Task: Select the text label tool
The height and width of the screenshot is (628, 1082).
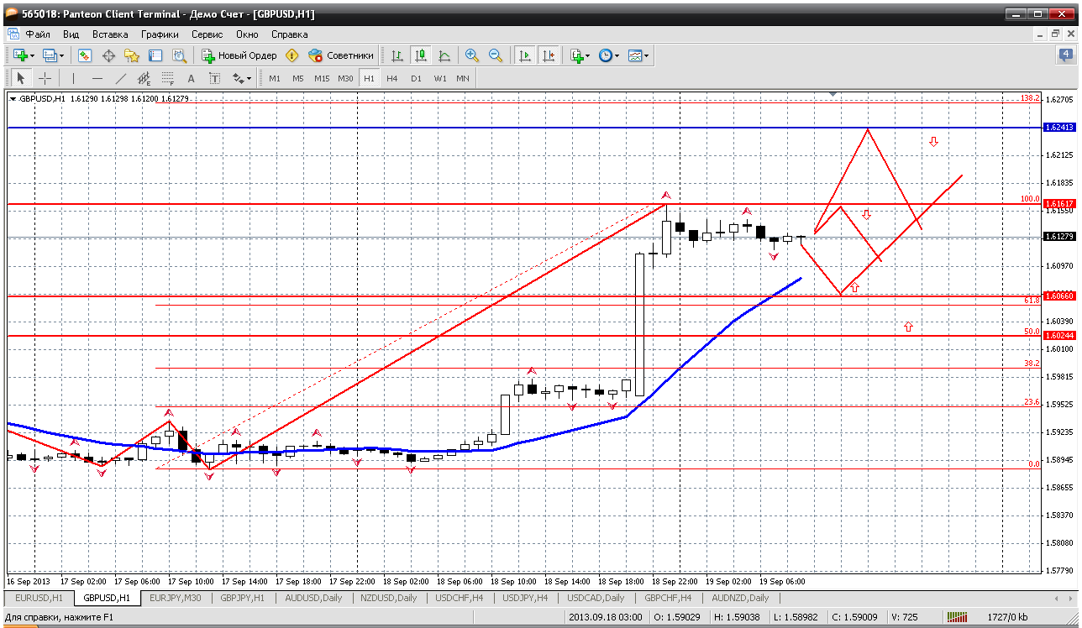Action: [214, 78]
